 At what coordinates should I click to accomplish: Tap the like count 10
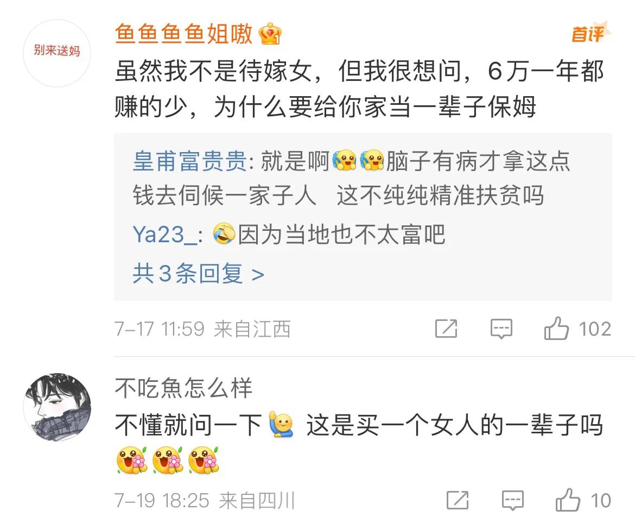[x=601, y=500]
